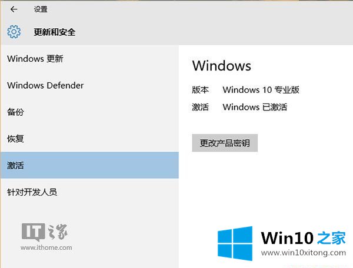The image size is (353, 268).
Task: Select Windows Defender in the sidebar
Action: click(x=45, y=85)
